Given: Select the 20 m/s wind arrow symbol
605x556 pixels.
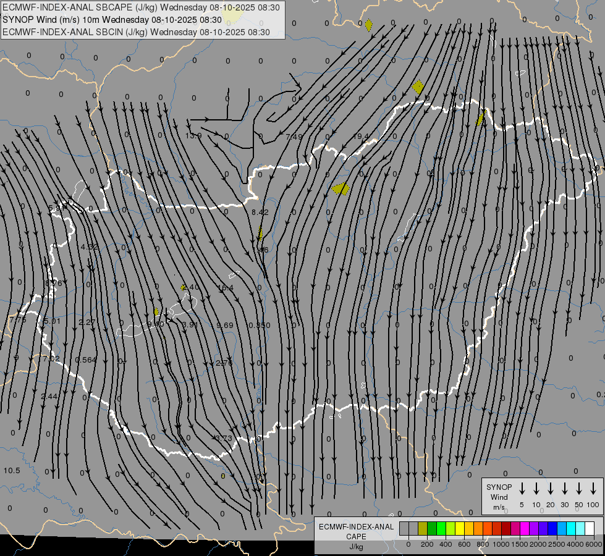Looking at the screenshot, I should pos(551,489).
